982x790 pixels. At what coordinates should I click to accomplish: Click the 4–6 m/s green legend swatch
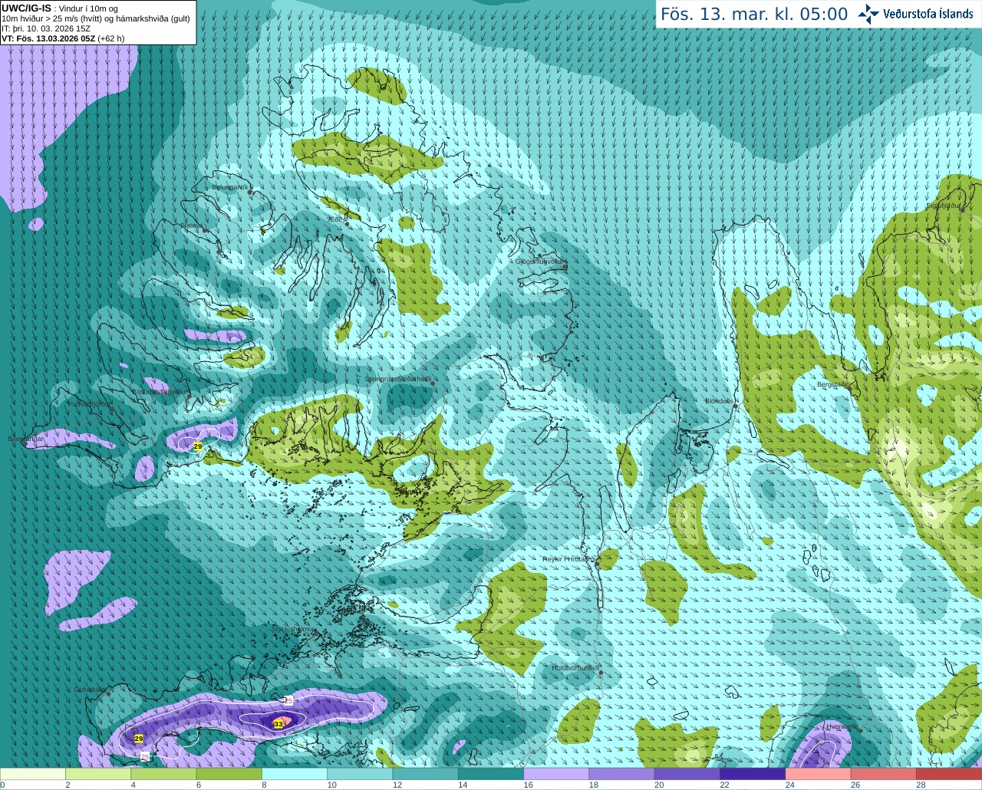pyautogui.click(x=163, y=774)
